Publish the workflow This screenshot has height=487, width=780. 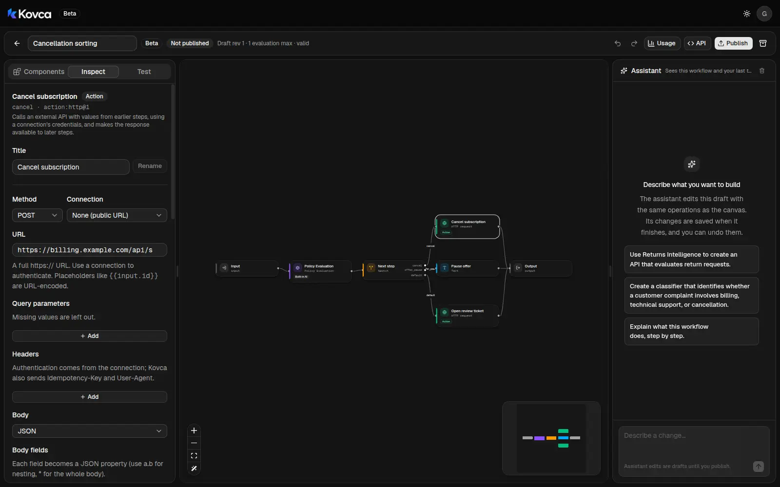[x=733, y=43]
